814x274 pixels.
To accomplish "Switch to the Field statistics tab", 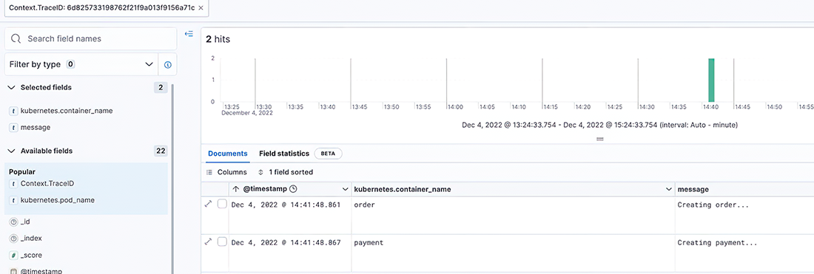I will click(x=284, y=154).
